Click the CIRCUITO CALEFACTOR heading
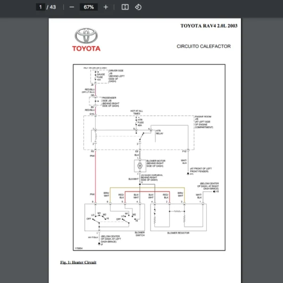 [x=204, y=46]
